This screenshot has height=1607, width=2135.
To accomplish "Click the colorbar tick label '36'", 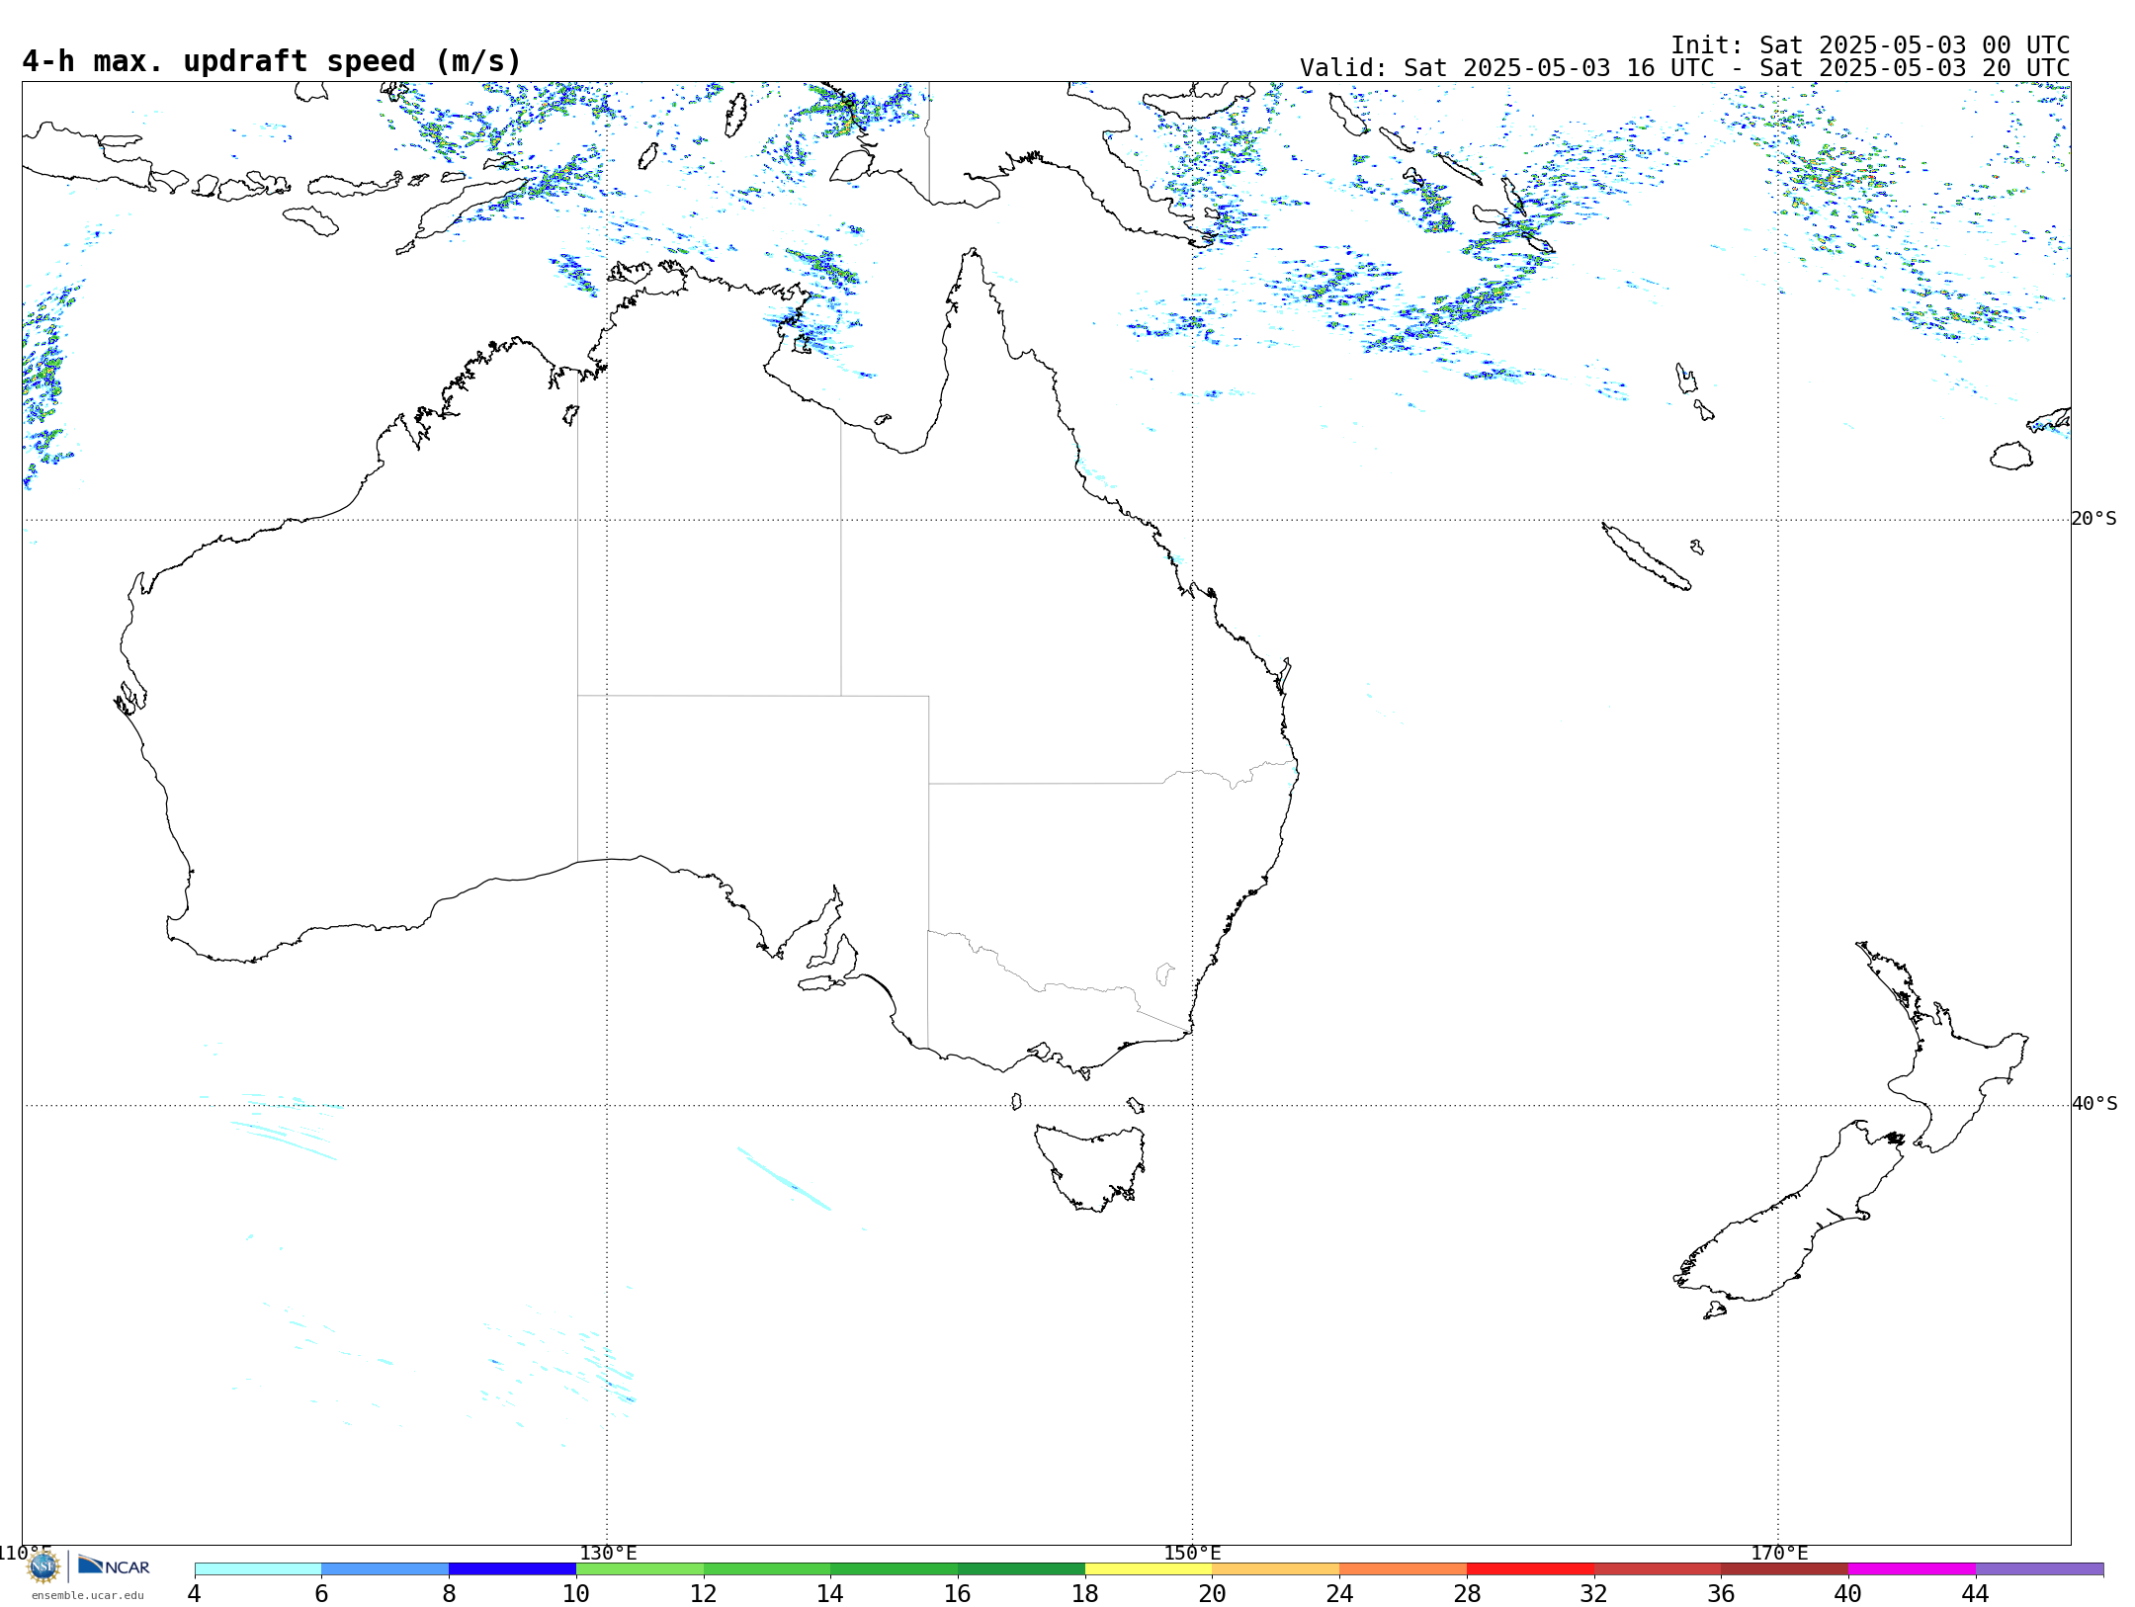I will (1721, 1594).
